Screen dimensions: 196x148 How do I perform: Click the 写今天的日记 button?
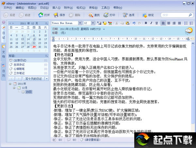click(34, 79)
